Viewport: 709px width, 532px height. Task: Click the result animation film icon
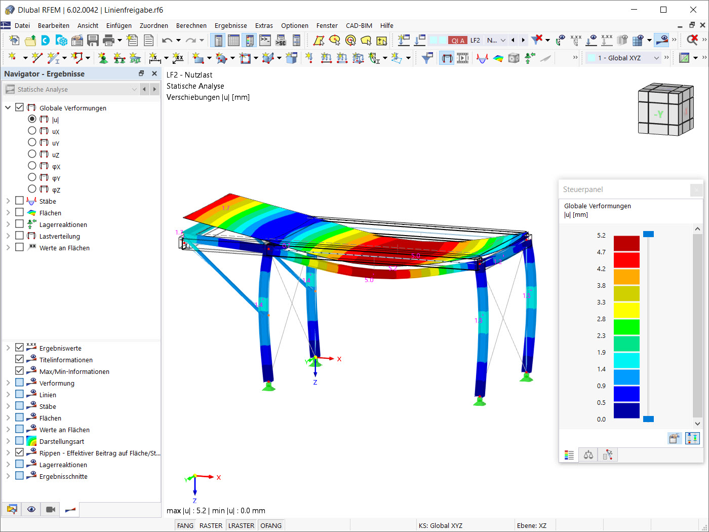pos(463,58)
